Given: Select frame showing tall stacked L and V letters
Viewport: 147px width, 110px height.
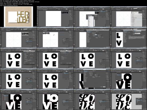Looking at the screenshot, I should (x=129, y=37).
